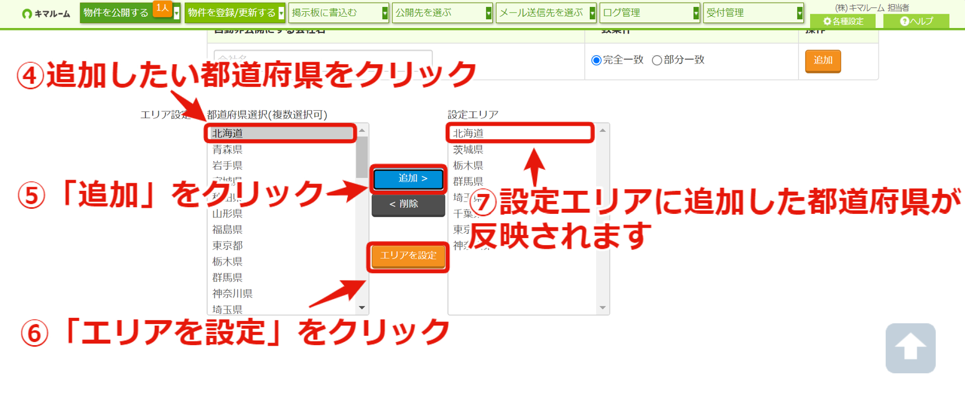Click prefecture list scrollbar up arrow
Image resolution: width=965 pixels, height=393 pixels.
click(x=361, y=131)
